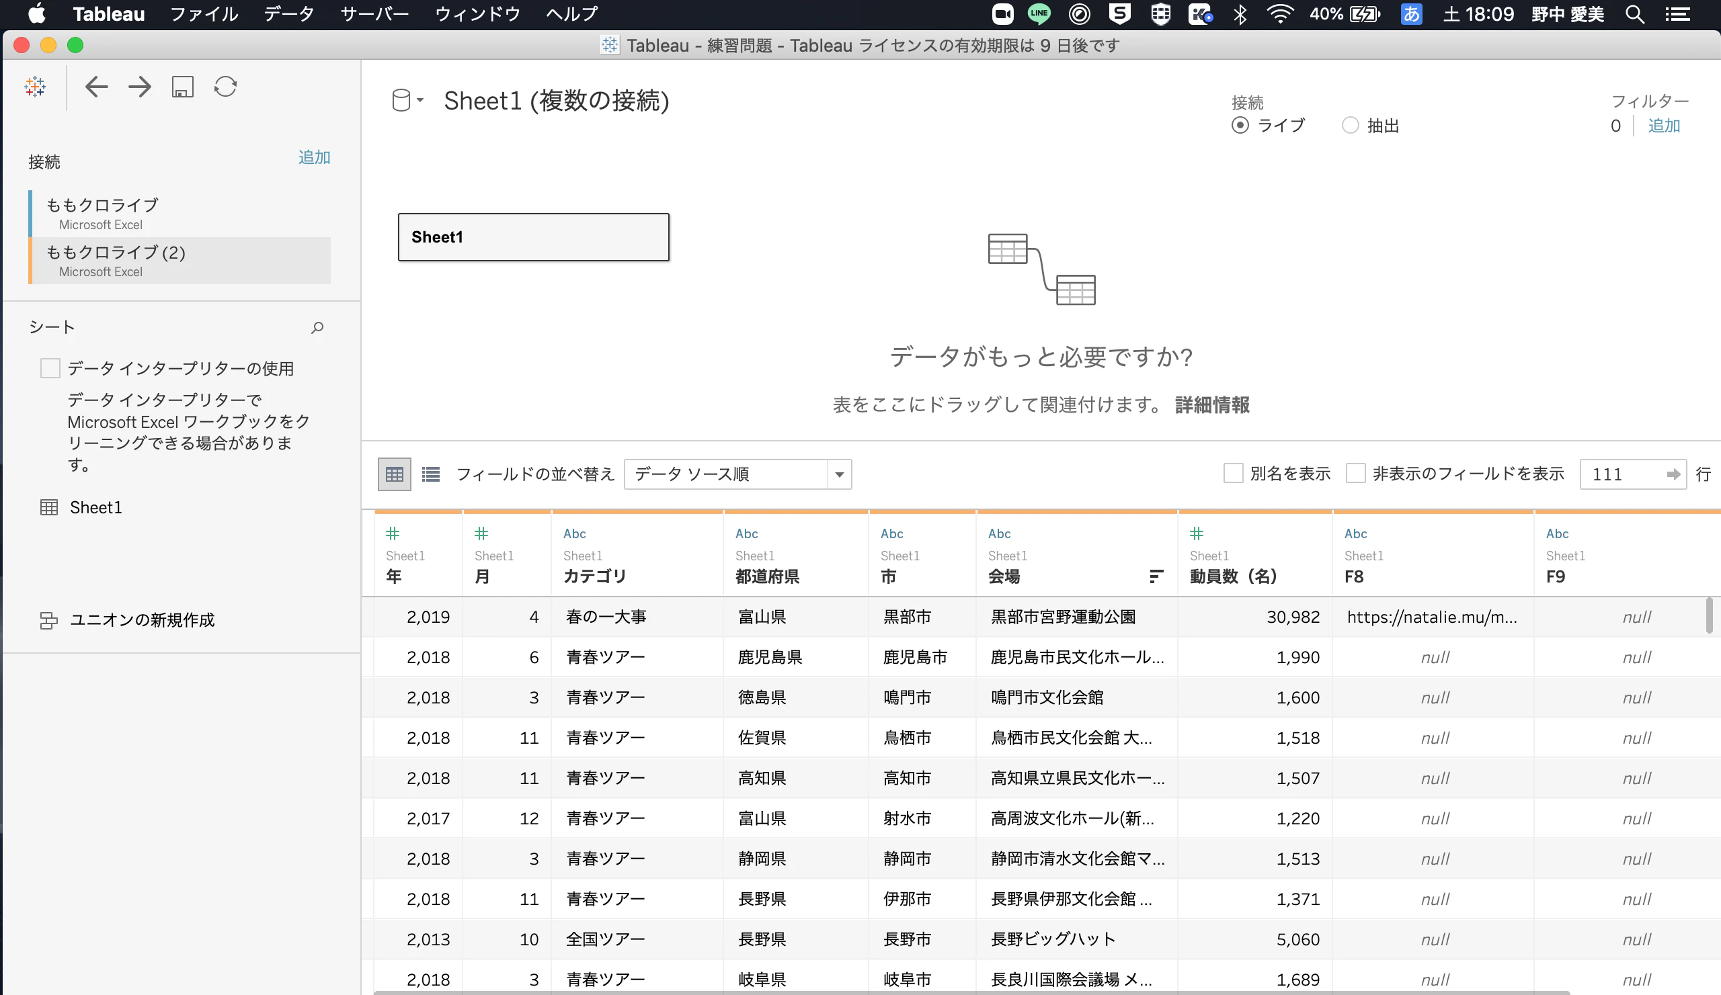Open the サーバー menu
1721x995 pixels.
(x=374, y=13)
